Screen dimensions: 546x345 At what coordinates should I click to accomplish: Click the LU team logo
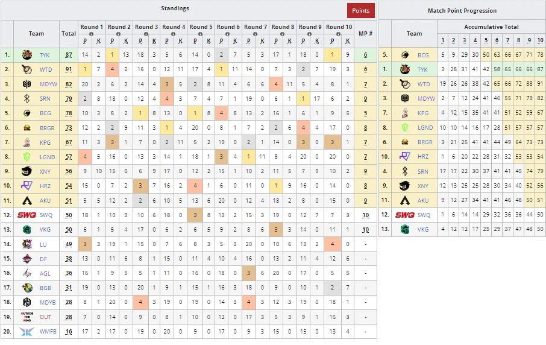[27, 244]
